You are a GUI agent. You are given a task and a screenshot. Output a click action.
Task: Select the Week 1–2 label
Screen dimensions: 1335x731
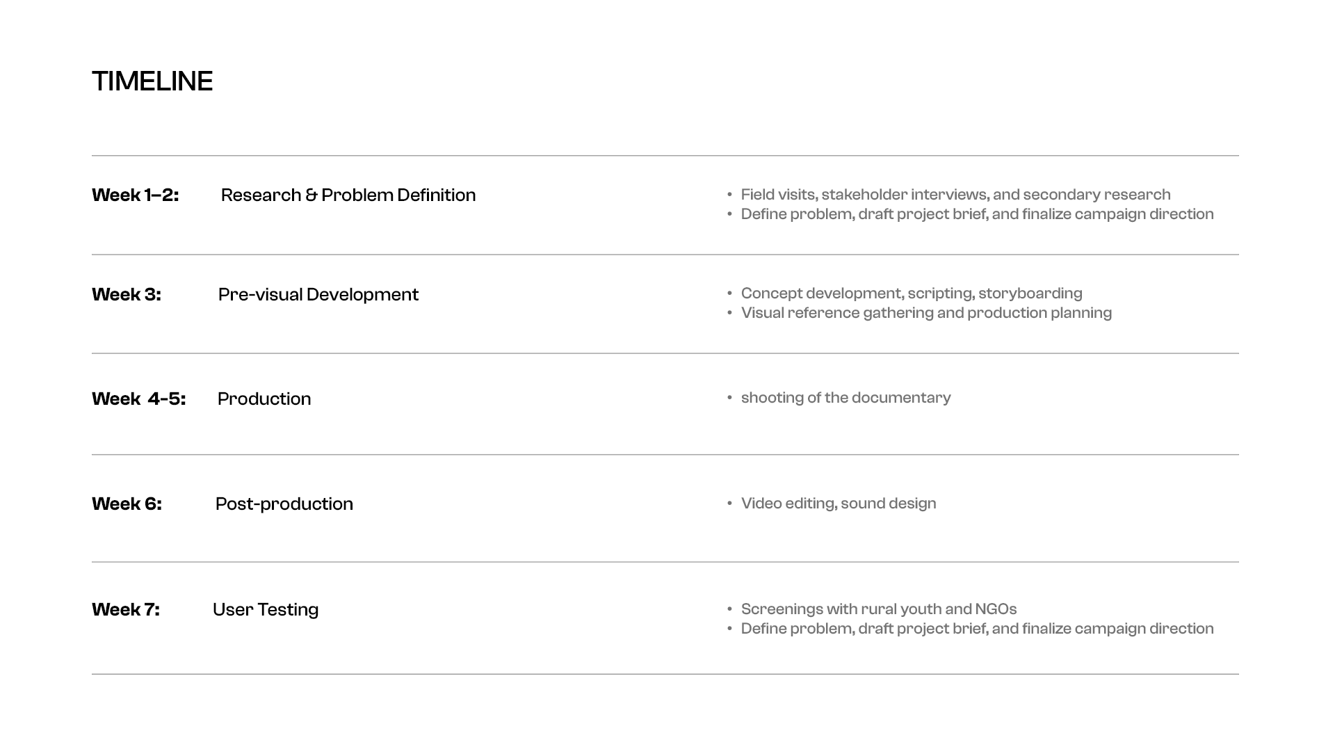click(x=136, y=195)
